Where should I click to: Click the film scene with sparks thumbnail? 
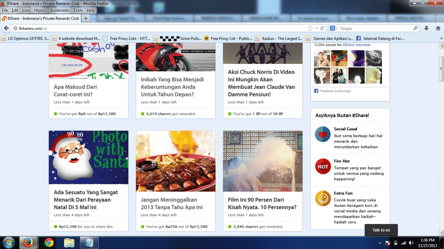(263, 161)
